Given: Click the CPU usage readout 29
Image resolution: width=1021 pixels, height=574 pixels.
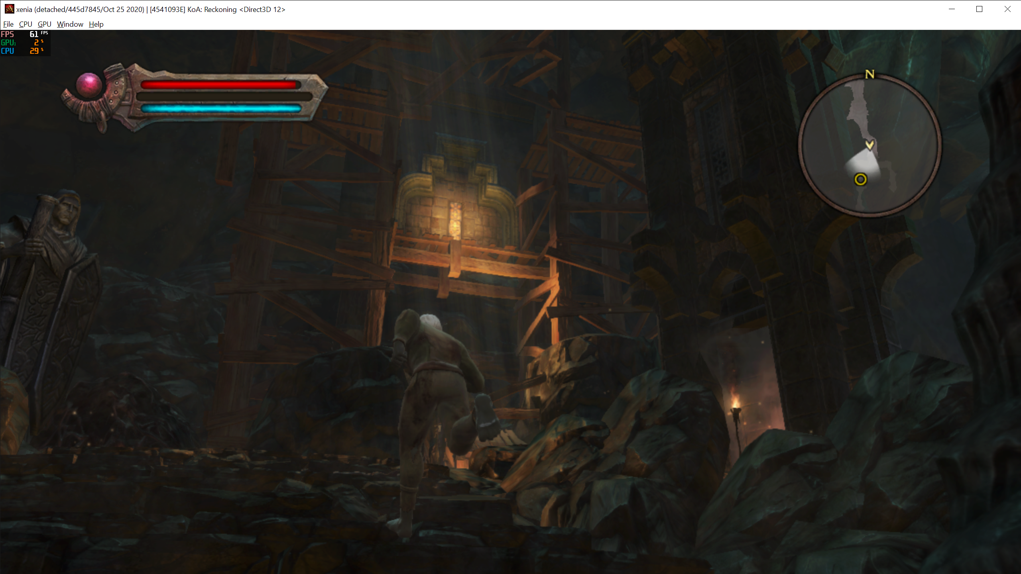Looking at the screenshot, I should tap(34, 51).
